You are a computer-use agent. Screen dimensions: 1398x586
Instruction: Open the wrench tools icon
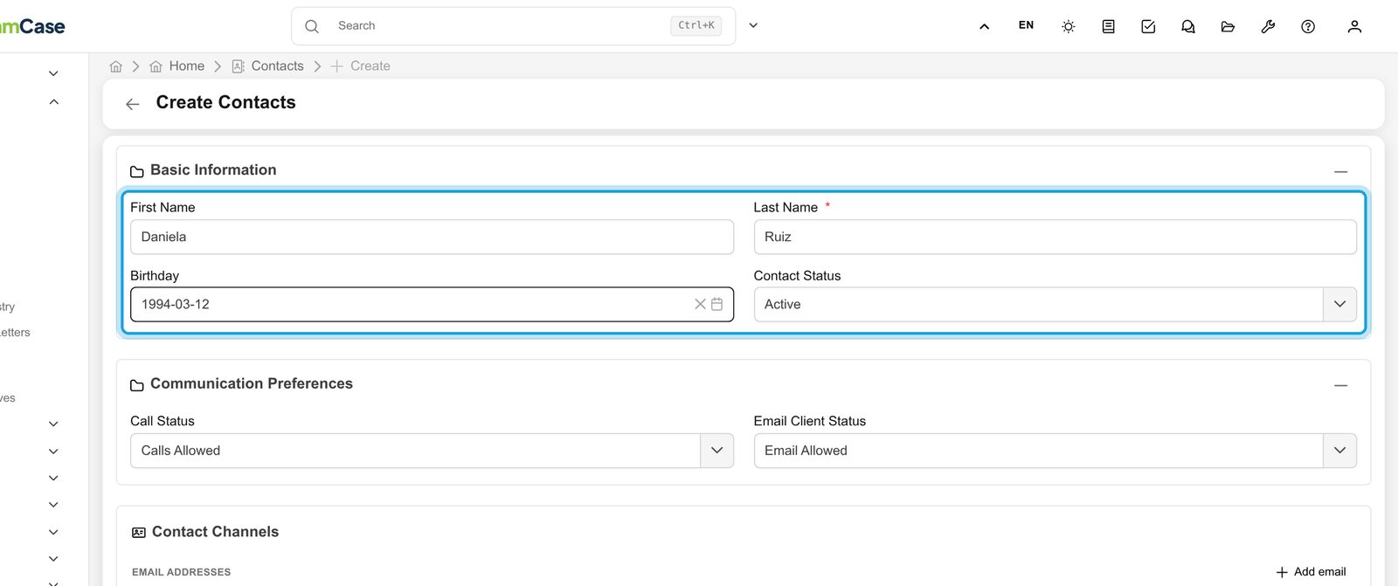pyautogui.click(x=1268, y=26)
